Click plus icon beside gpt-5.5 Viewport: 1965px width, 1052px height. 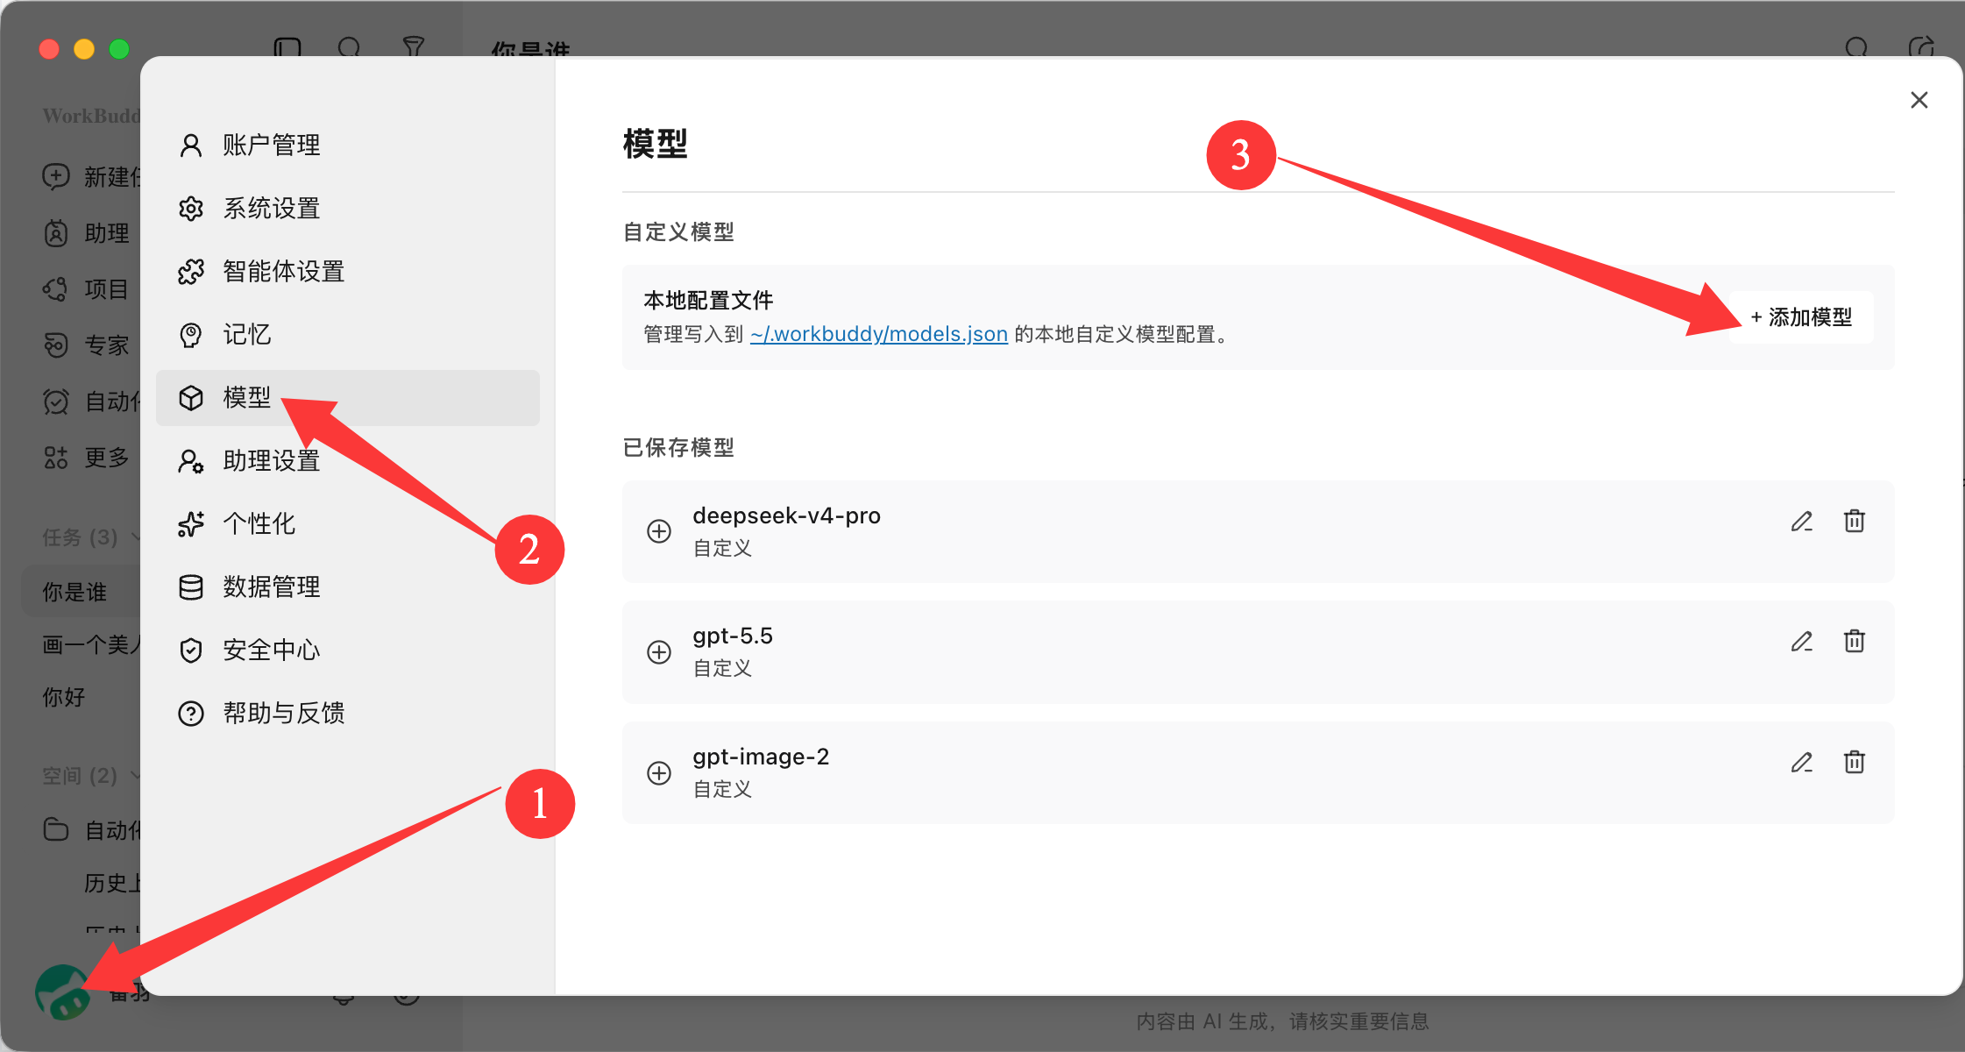[x=659, y=652]
